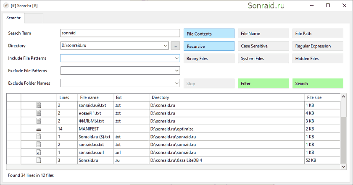Toggle the File Name search option
Screen dimensions: 353x185
pyautogui.click(x=263, y=34)
